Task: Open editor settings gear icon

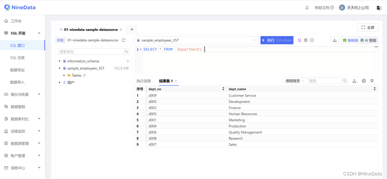Action: click(x=306, y=40)
